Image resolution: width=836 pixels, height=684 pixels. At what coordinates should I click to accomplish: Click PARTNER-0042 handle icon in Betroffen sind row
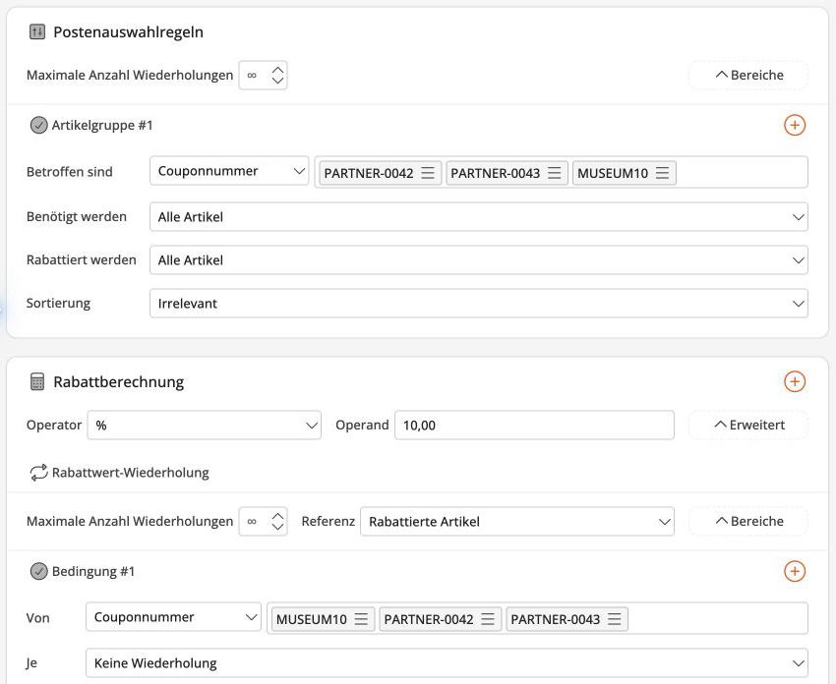(428, 173)
